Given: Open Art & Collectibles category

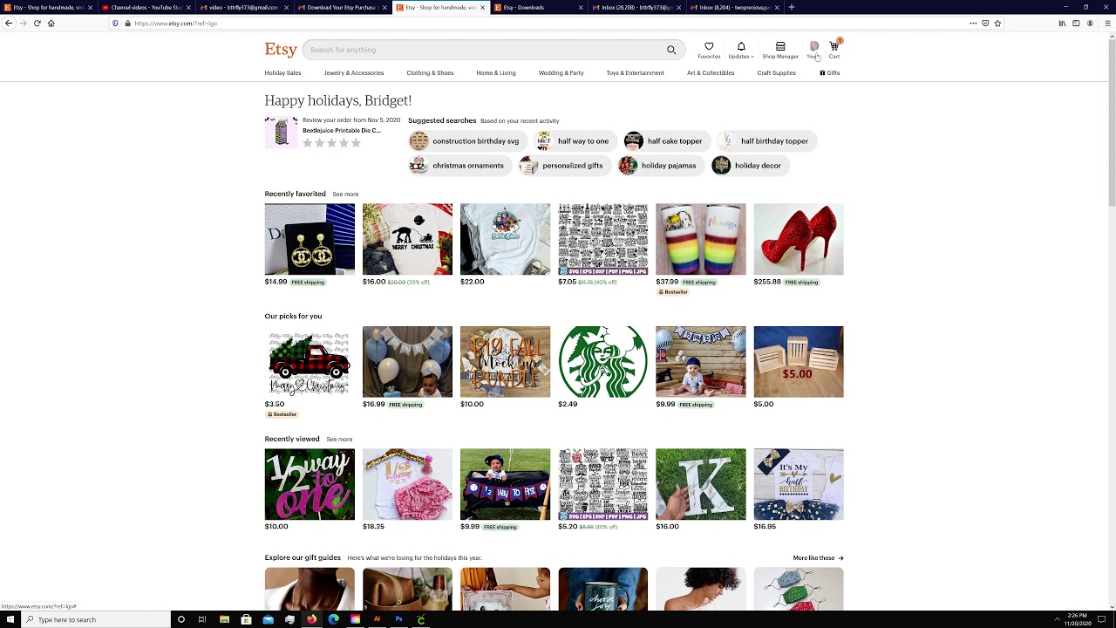Looking at the screenshot, I should pyautogui.click(x=711, y=73).
